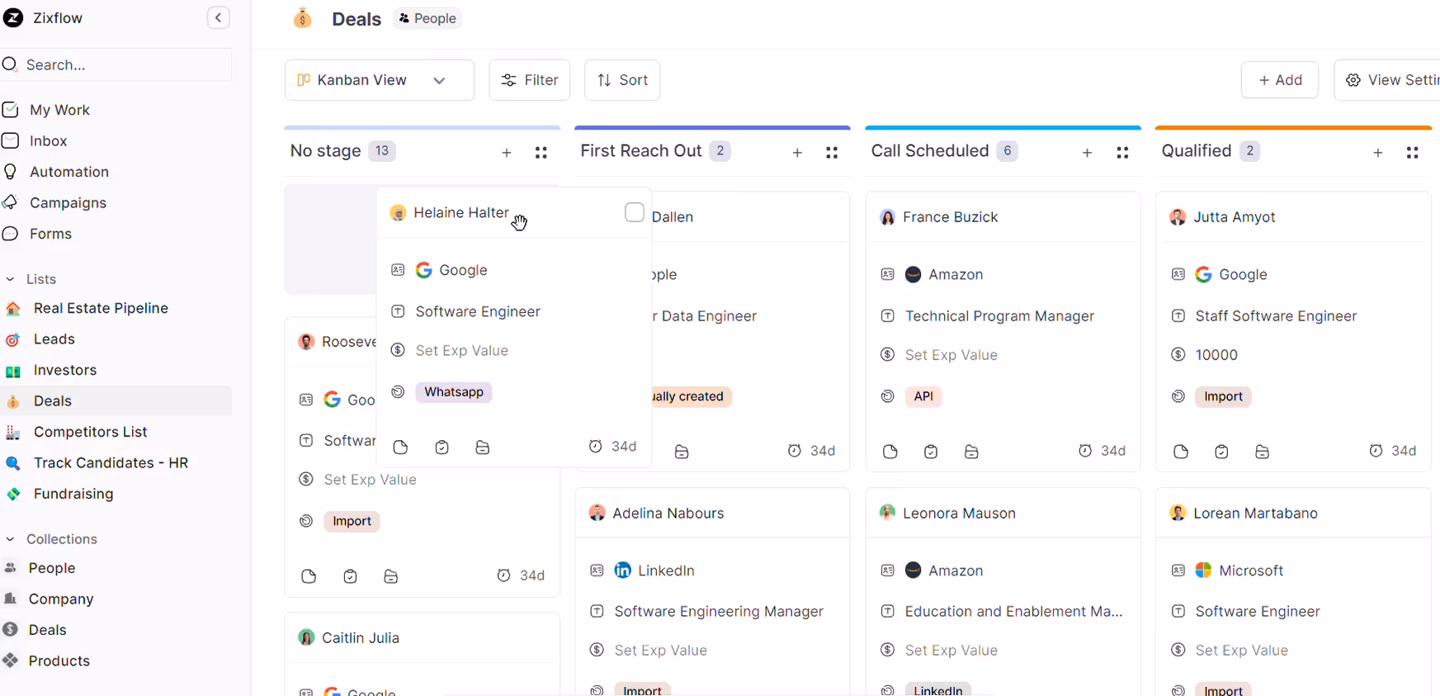Open the Lorean Martabano card name

click(1255, 514)
